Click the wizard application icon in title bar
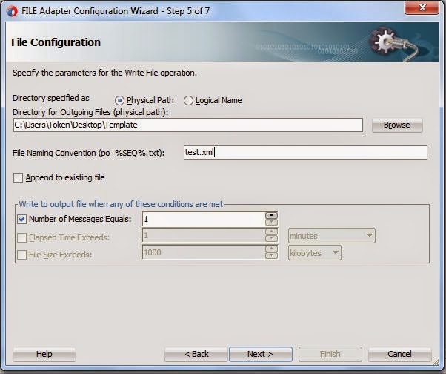This screenshot has width=446, height=374. click(12, 11)
